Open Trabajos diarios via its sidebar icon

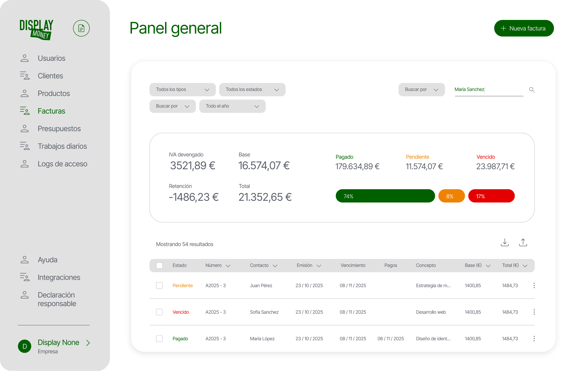pyautogui.click(x=25, y=146)
